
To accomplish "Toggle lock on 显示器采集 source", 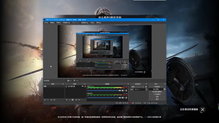I will tap(85, 86).
